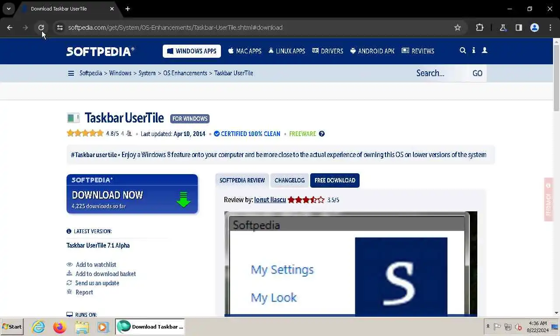Open media player icon in taskbar
560x336 pixels.
[103, 327]
